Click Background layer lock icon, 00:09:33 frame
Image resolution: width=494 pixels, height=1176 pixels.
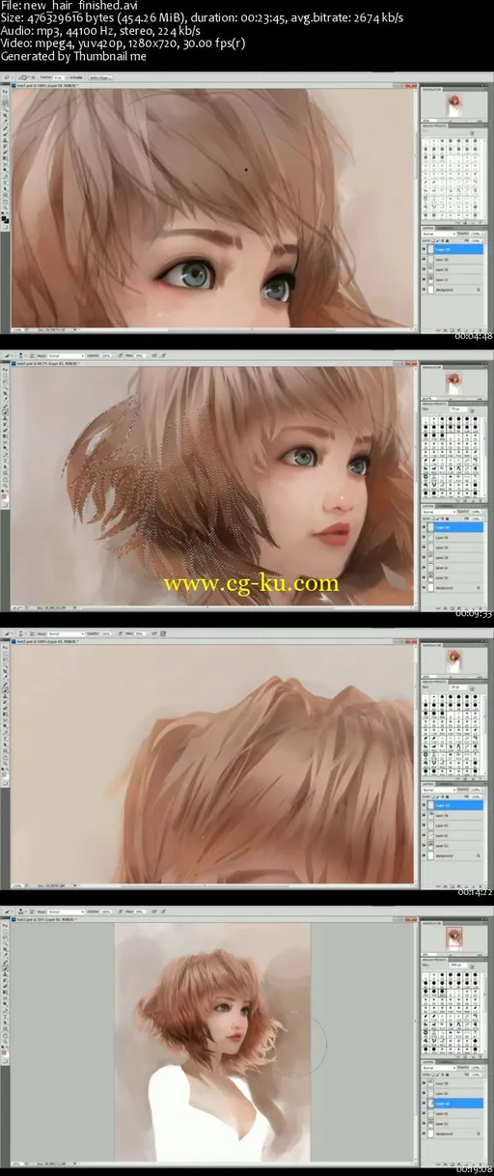[x=479, y=588]
